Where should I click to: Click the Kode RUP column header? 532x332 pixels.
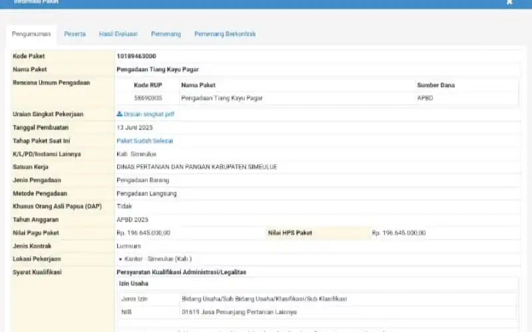pos(148,85)
